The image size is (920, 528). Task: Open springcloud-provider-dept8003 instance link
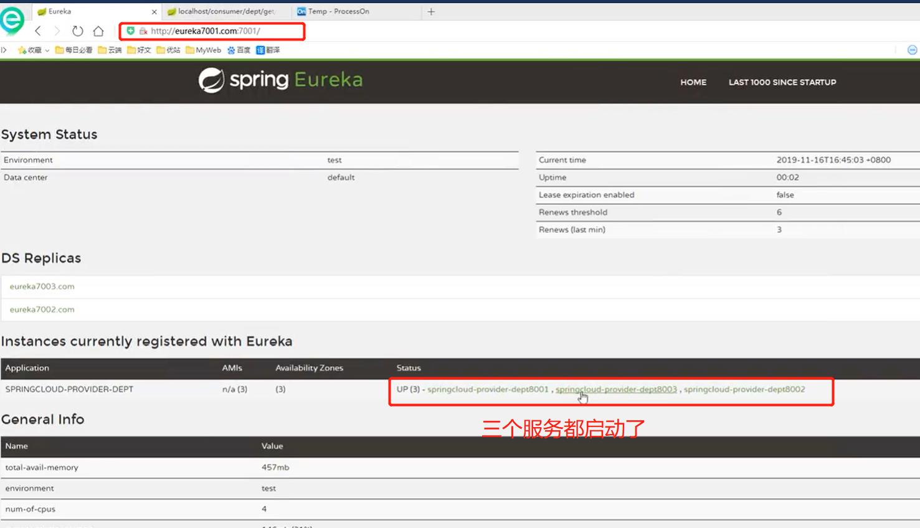tap(616, 389)
